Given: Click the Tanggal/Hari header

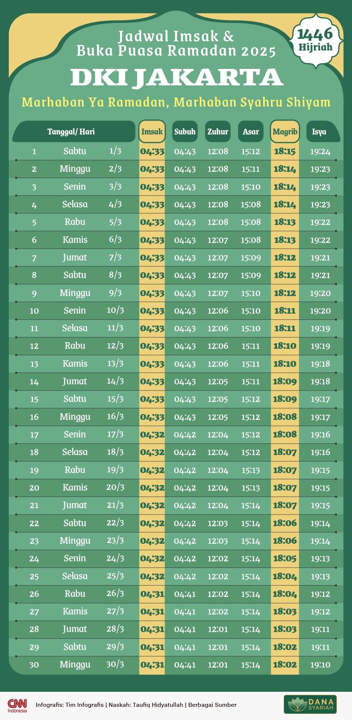Looking at the screenshot, I should click(71, 132).
